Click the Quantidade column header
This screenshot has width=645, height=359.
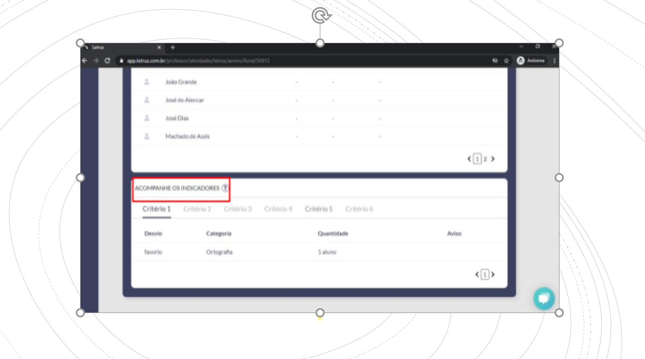pyautogui.click(x=333, y=234)
